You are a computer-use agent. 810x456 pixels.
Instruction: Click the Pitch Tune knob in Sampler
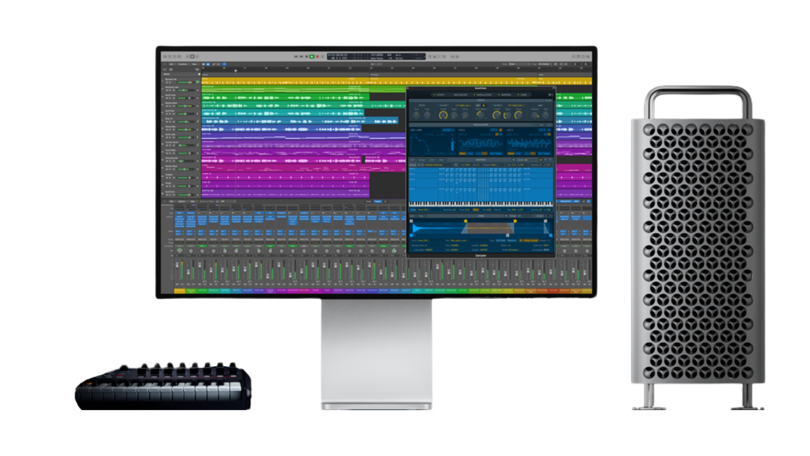[416, 115]
